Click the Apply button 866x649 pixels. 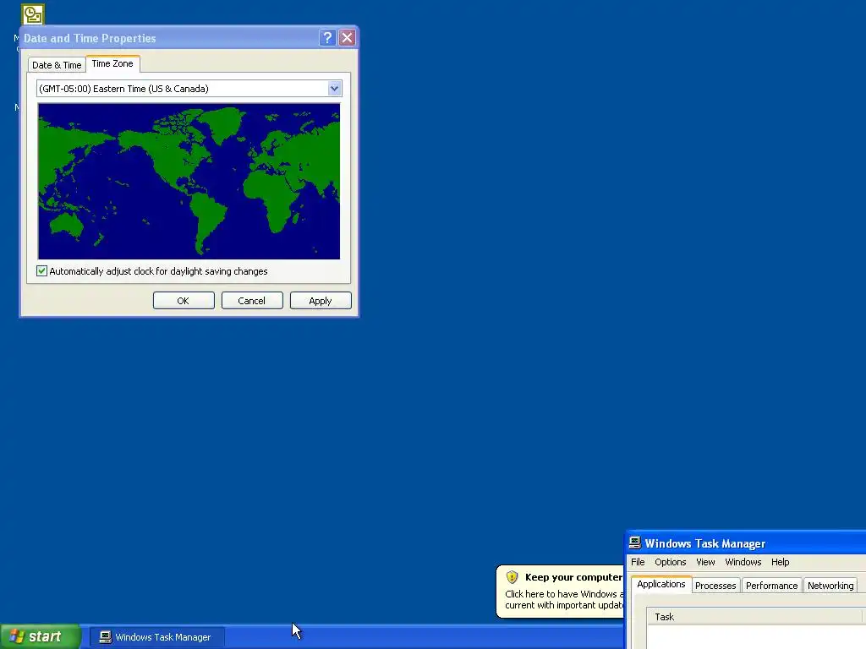click(x=321, y=301)
